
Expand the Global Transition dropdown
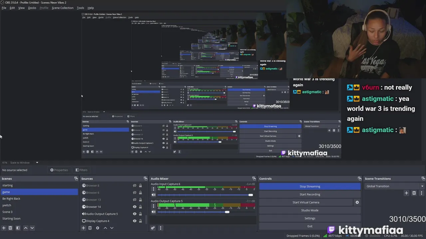click(394, 186)
